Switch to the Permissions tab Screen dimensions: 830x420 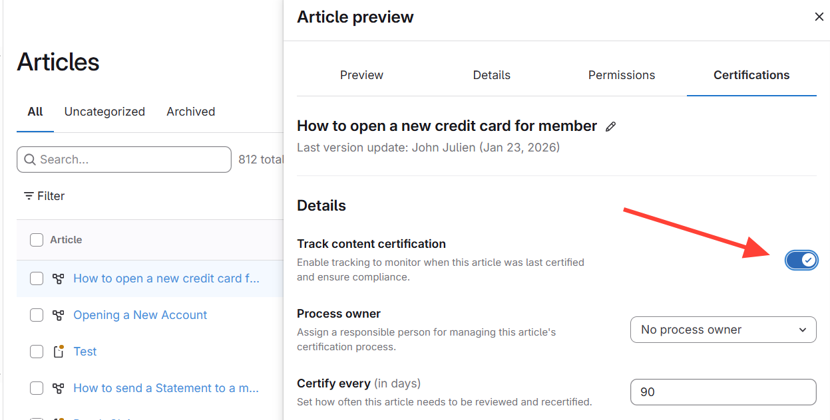[x=621, y=75]
